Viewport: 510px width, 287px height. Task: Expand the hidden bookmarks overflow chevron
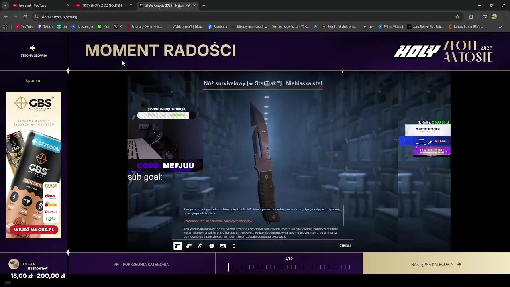pos(500,27)
